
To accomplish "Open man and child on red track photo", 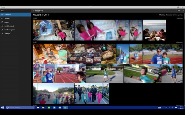I will point(162,54).
